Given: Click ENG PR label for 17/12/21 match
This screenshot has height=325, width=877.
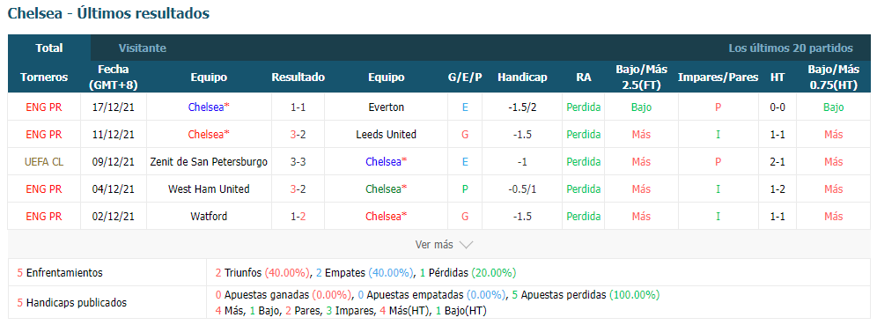Looking at the screenshot, I should click(x=44, y=107).
